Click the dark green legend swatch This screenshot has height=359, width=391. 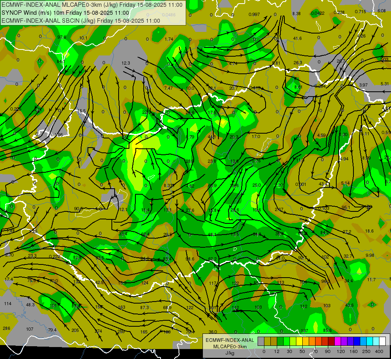coord(280,341)
